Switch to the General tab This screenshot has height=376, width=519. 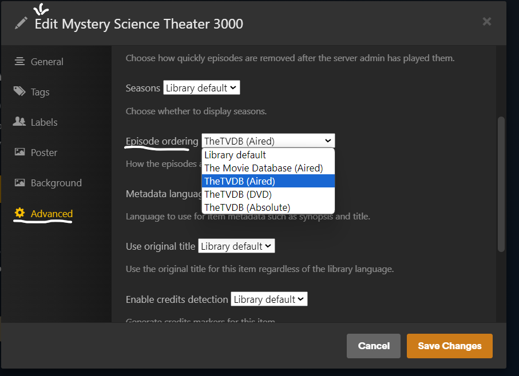tap(47, 62)
